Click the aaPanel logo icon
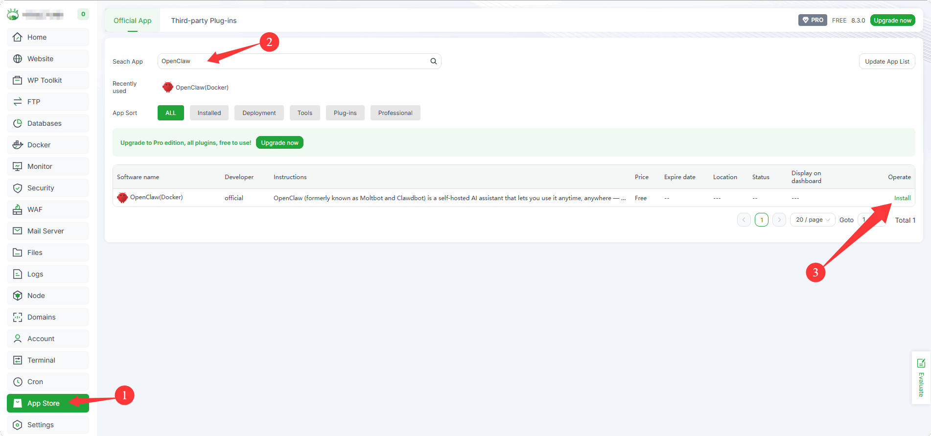This screenshot has height=436, width=931. (x=13, y=14)
